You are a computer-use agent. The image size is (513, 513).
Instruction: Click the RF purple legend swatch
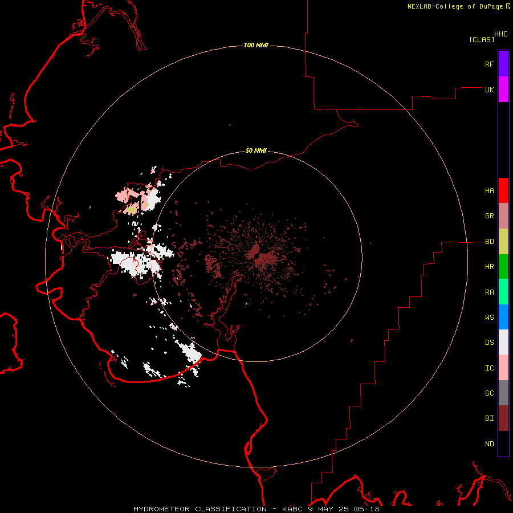tap(503, 64)
